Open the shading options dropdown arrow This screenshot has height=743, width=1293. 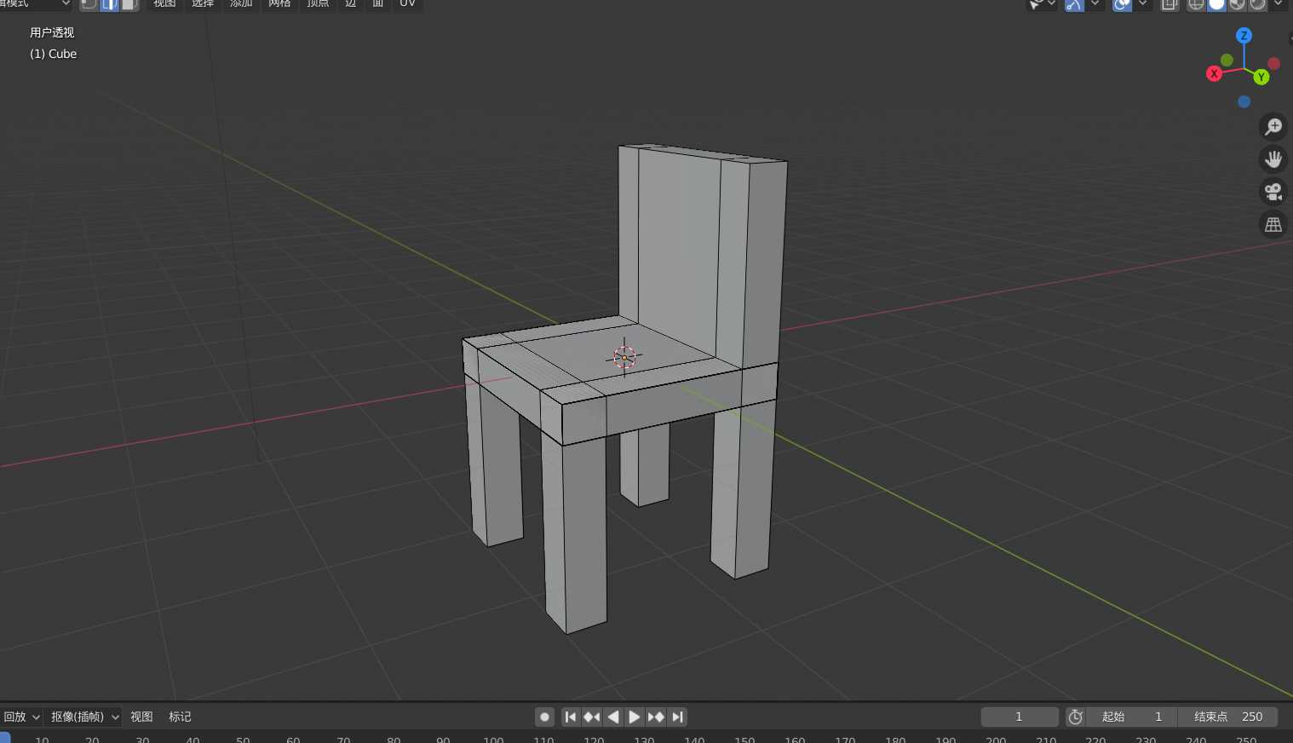pos(1278,4)
